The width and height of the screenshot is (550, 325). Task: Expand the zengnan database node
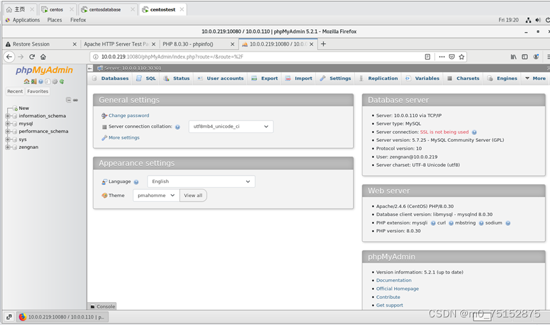tap(8, 147)
